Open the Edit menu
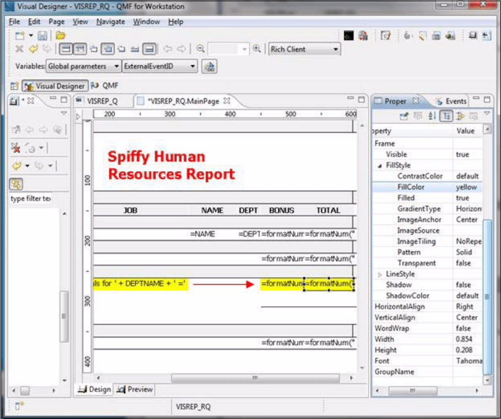This screenshot has height=419, width=501. [34, 21]
